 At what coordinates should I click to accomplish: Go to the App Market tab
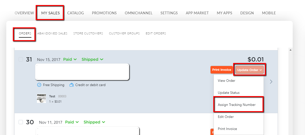(x=197, y=13)
